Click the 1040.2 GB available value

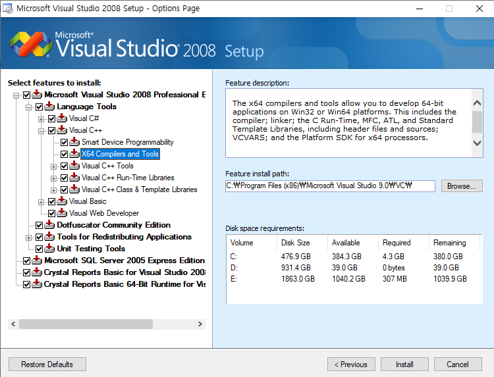click(x=348, y=279)
